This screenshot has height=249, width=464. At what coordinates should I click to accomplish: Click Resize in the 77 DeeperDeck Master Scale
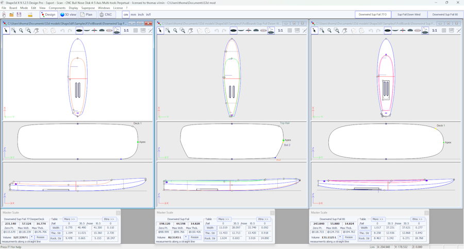coord(41,237)
